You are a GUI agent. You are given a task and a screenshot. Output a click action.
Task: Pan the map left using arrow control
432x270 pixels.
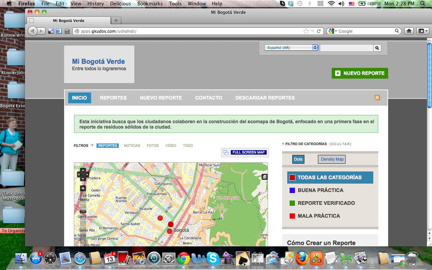click(x=79, y=174)
